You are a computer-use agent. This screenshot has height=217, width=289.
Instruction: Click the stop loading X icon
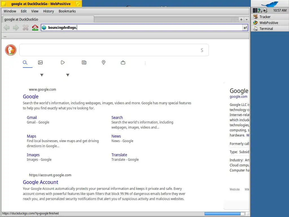25,28
